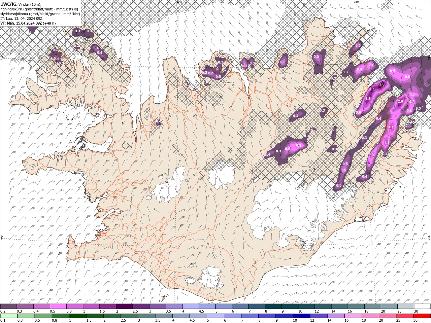Pick the dark green swatch labeled 1 in lower legend

tap(78, 316)
